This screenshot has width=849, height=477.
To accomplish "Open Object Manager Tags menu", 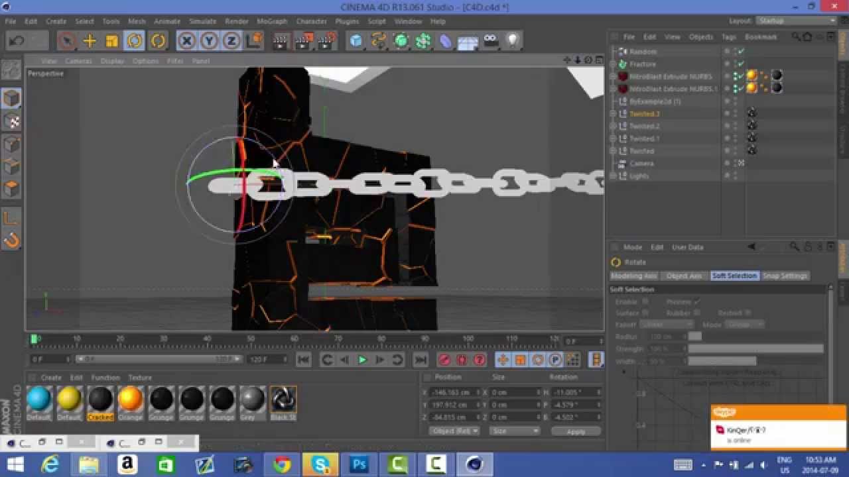I will click(x=729, y=37).
